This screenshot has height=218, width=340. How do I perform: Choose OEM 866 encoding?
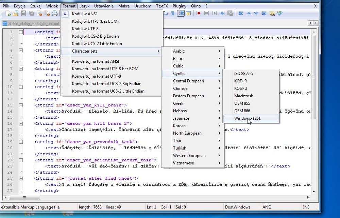(x=251, y=111)
